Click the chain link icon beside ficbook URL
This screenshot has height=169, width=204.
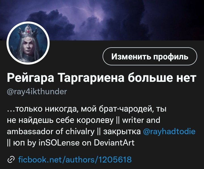point(11,160)
